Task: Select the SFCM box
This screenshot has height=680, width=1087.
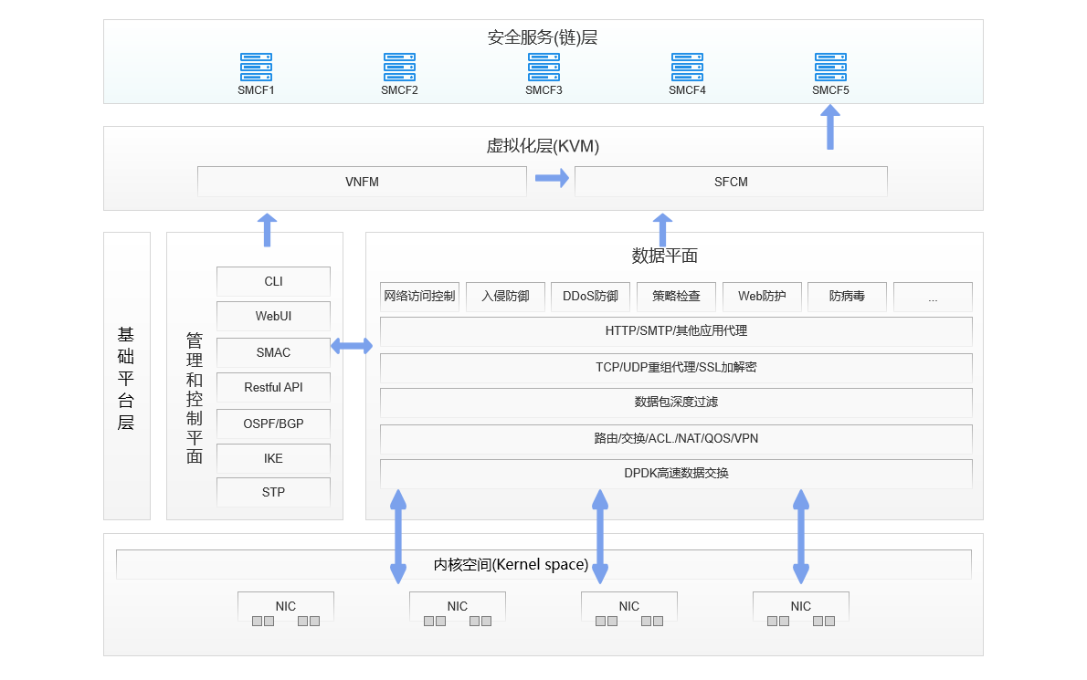Action: point(731,182)
